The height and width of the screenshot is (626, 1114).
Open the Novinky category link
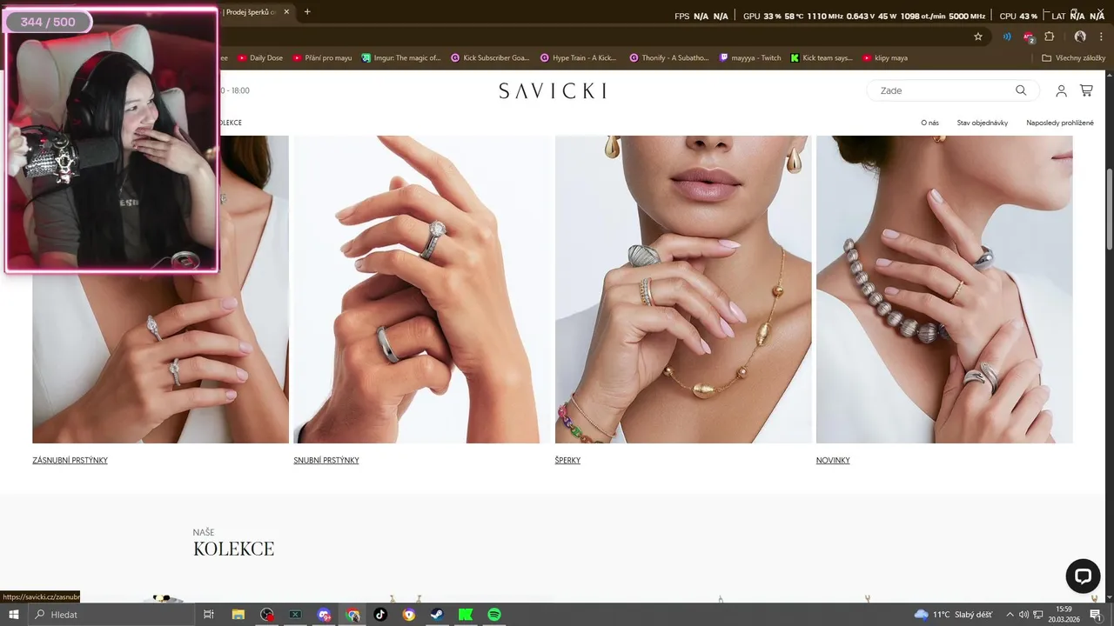(833, 461)
